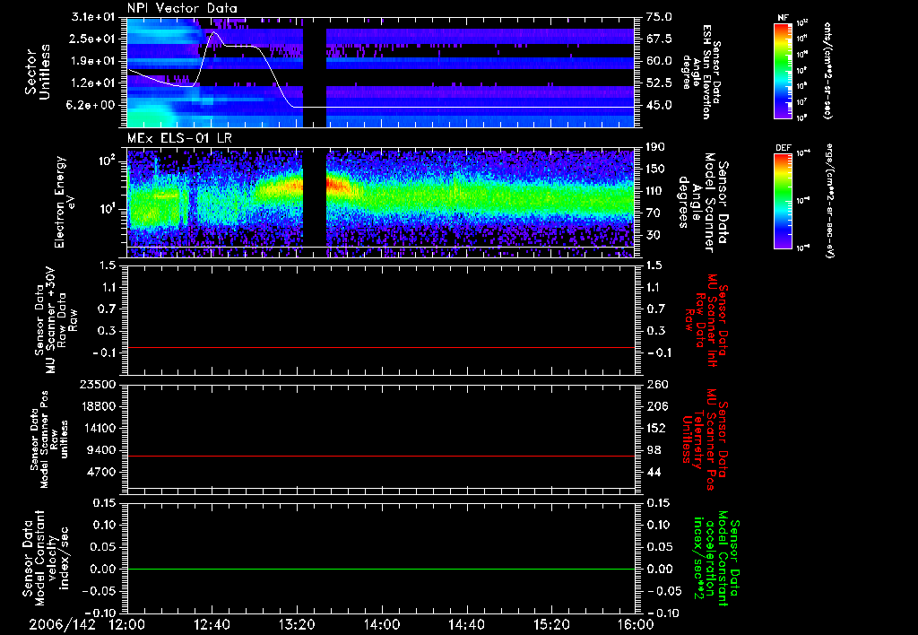Screen dimensions: 918x635
Task: Click the NF color scale bar
Action: [x=783, y=71]
